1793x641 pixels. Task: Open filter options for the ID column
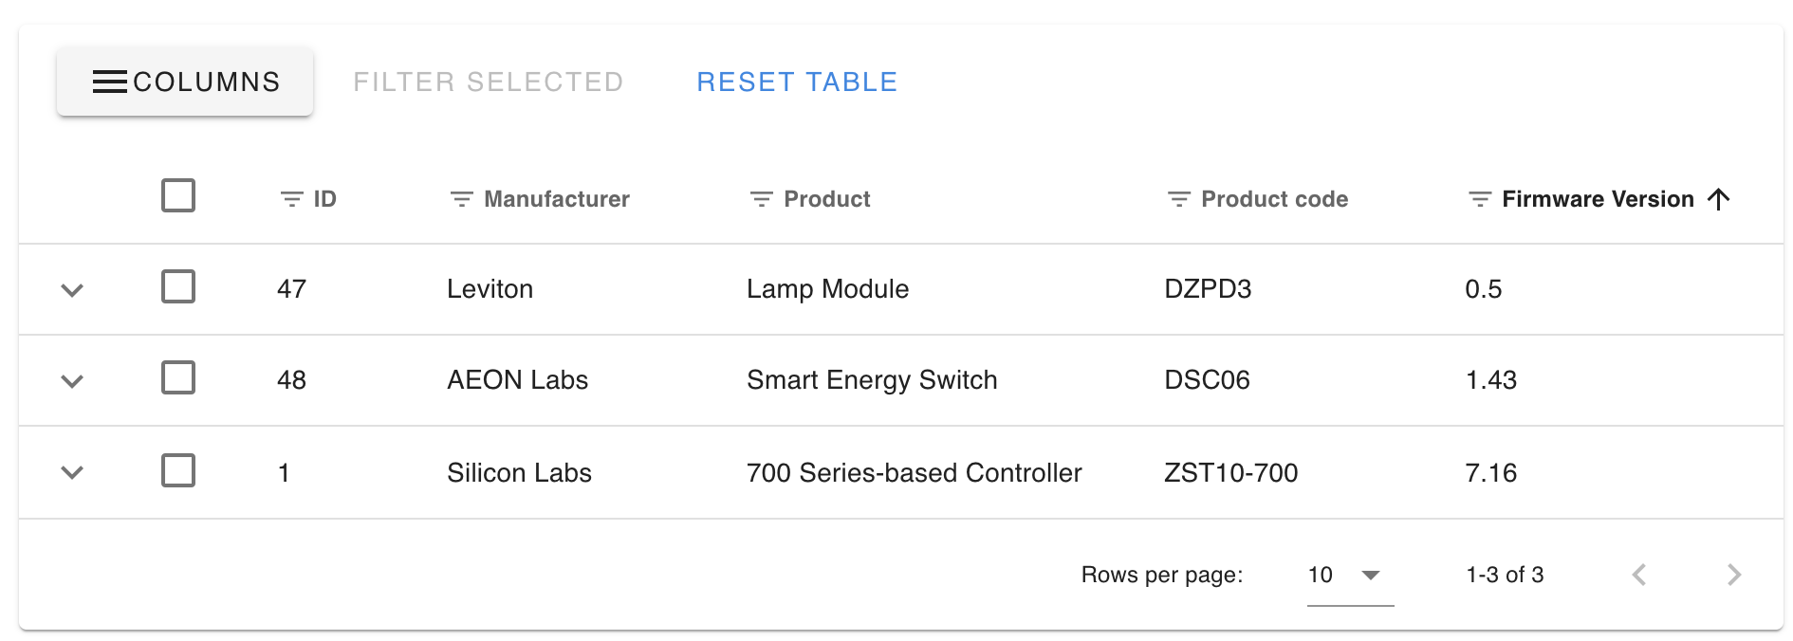tap(291, 199)
